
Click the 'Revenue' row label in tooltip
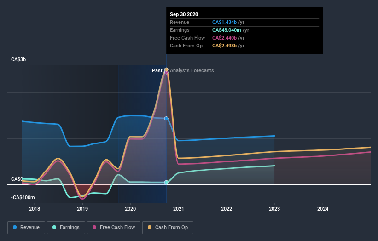pos(180,22)
